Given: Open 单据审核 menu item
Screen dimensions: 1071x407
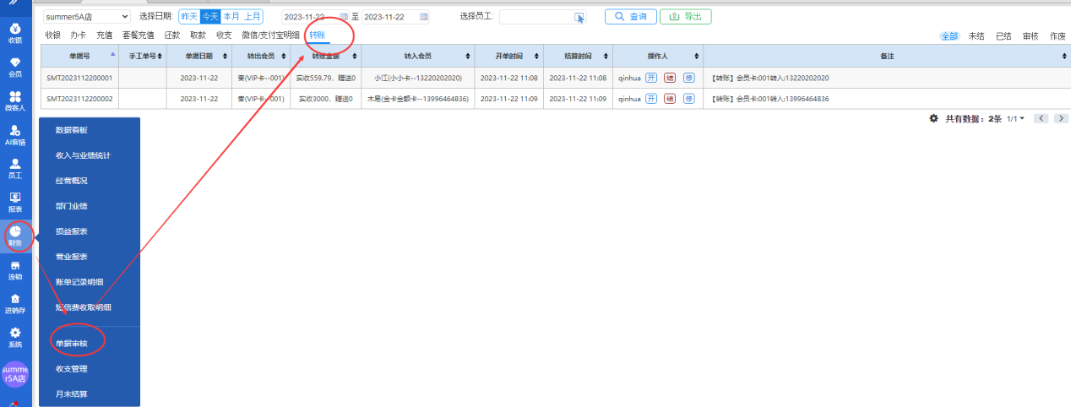Looking at the screenshot, I should tap(72, 343).
